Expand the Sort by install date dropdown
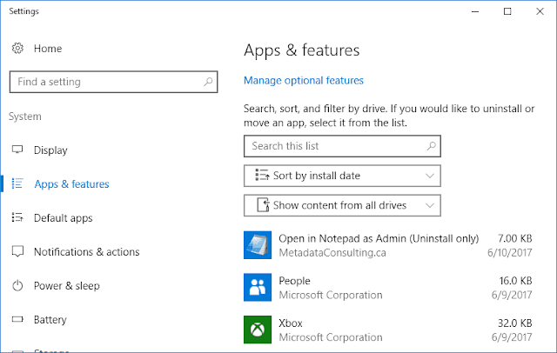The height and width of the screenshot is (353, 557). pyautogui.click(x=343, y=176)
